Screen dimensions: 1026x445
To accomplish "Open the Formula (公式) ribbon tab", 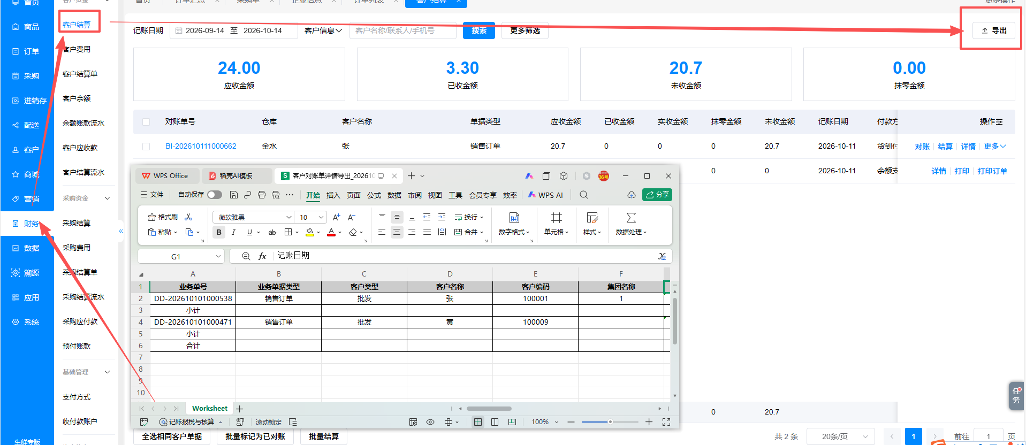I will (x=374, y=195).
